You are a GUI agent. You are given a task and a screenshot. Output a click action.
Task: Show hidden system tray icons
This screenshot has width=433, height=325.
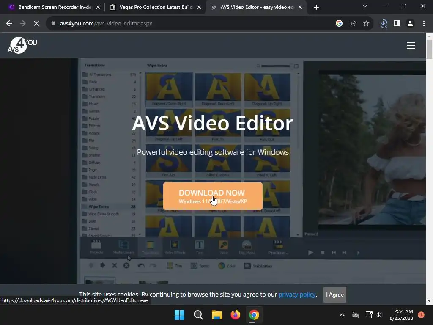tap(342, 315)
